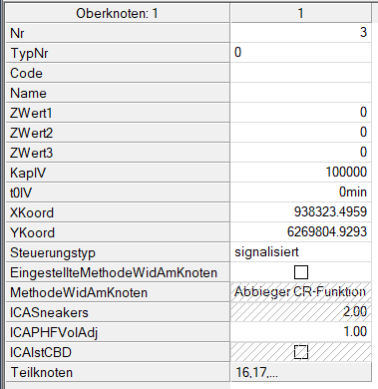The width and height of the screenshot is (378, 389).
Task: Select the ZWert1 value cell
Action: pyautogui.click(x=301, y=113)
